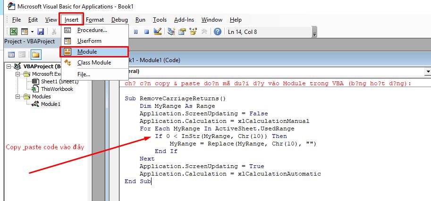Choose File... from Insert menu
Screen dimensions: 431x201
click(x=94, y=74)
